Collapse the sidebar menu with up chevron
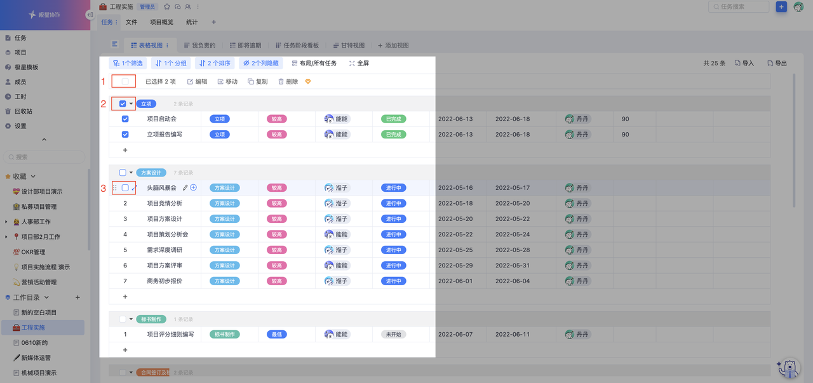 [44, 140]
